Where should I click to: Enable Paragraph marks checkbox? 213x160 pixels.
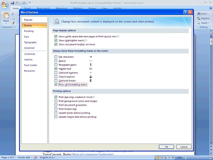point(56,65)
